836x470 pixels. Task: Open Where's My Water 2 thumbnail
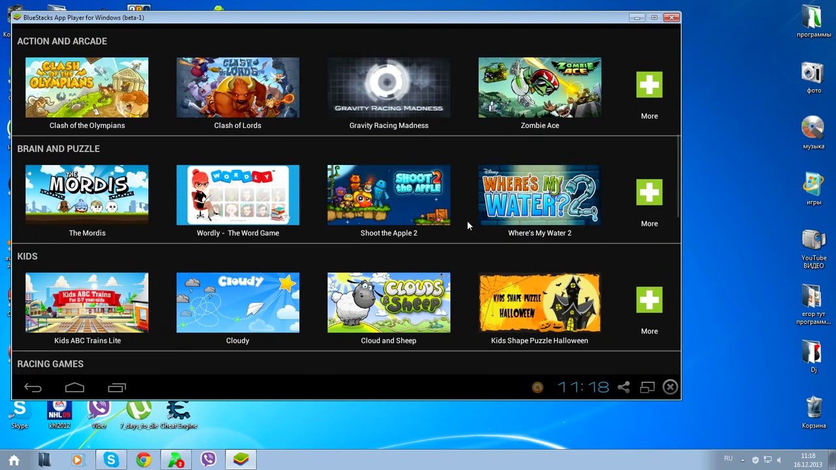(x=539, y=195)
